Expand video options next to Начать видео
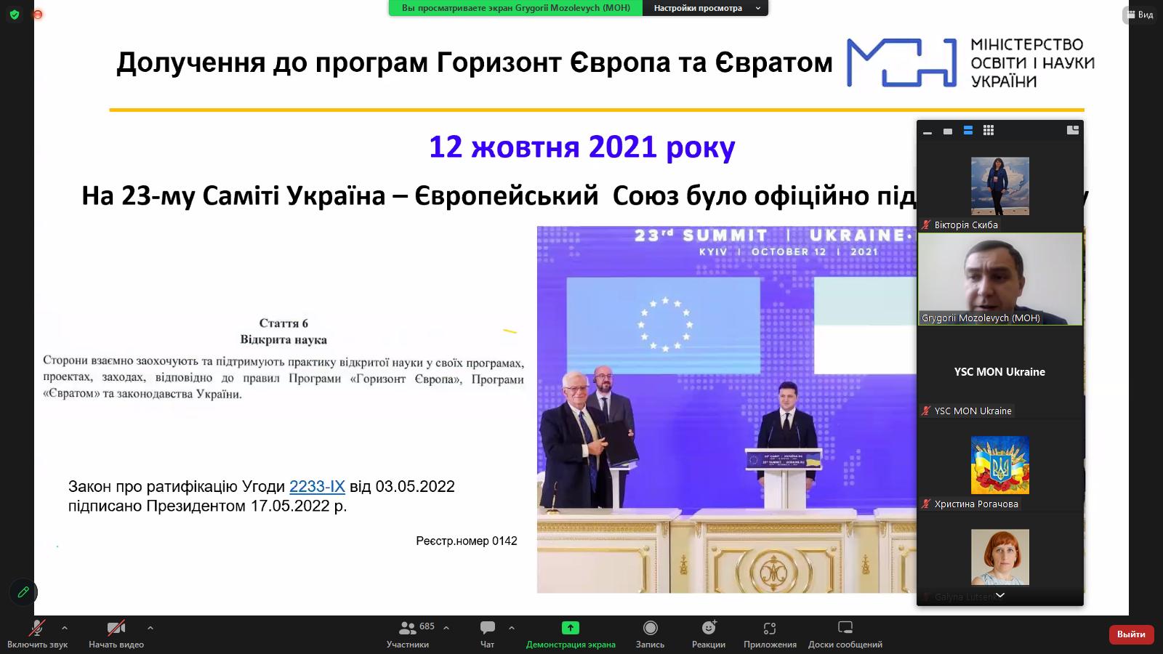 [150, 628]
